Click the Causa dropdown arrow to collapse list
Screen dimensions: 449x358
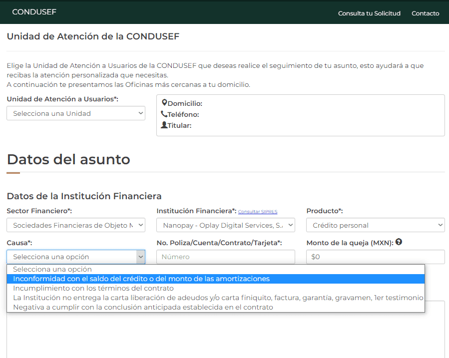coord(139,256)
